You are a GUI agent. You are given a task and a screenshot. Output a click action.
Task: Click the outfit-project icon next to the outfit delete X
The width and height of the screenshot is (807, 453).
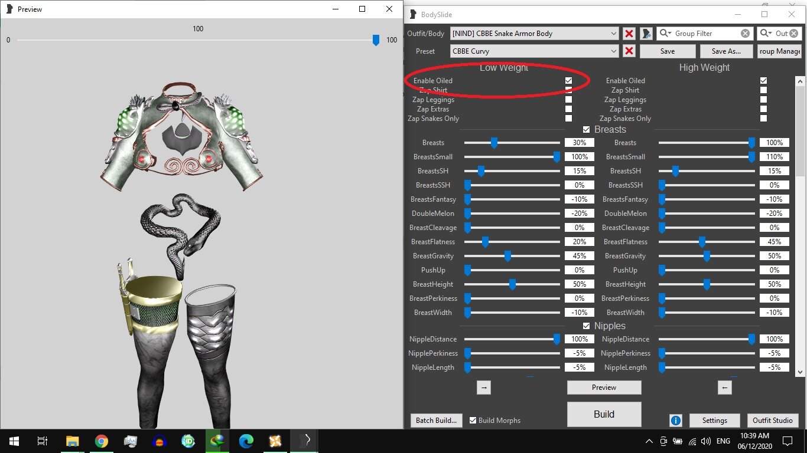(x=647, y=34)
